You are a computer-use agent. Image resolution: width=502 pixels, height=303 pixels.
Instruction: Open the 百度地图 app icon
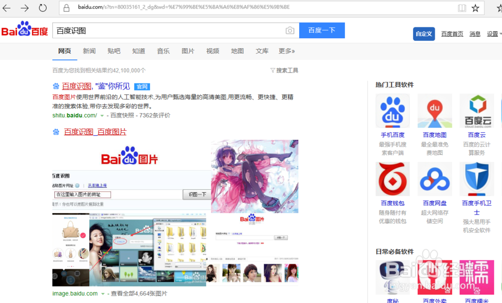tap(435, 111)
